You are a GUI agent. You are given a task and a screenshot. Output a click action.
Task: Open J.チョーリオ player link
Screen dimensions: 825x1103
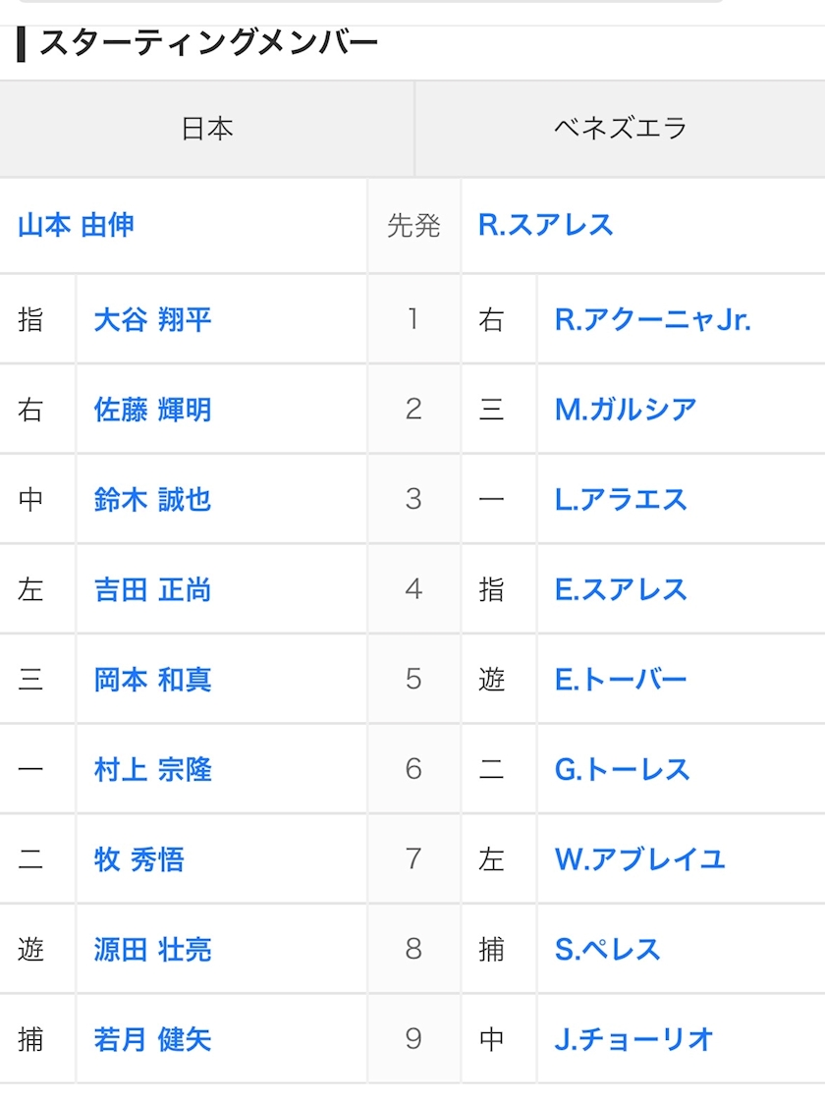(633, 1040)
